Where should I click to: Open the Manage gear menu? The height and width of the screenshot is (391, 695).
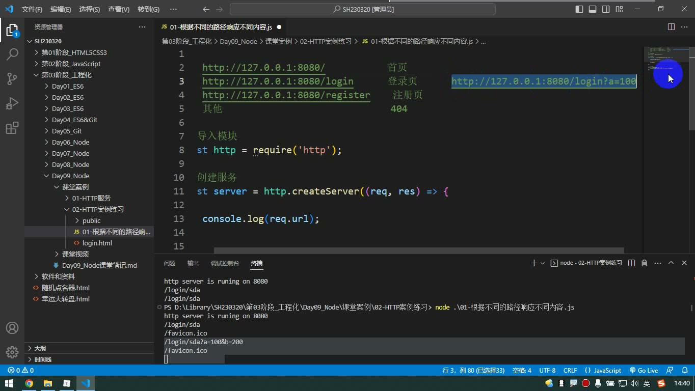[x=12, y=352]
